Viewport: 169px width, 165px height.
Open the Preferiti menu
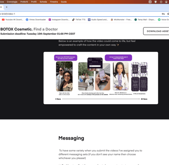pos(24,2)
